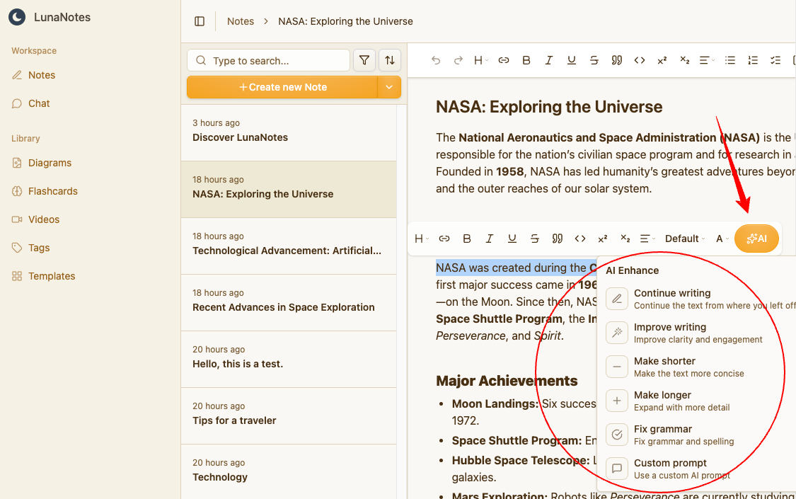The width and height of the screenshot is (796, 499).
Task: Click the orange AI enhance button
Action: 756,239
